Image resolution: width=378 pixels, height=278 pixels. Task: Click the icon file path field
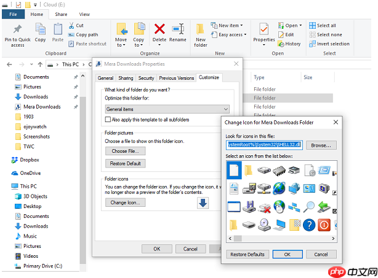[265, 145]
